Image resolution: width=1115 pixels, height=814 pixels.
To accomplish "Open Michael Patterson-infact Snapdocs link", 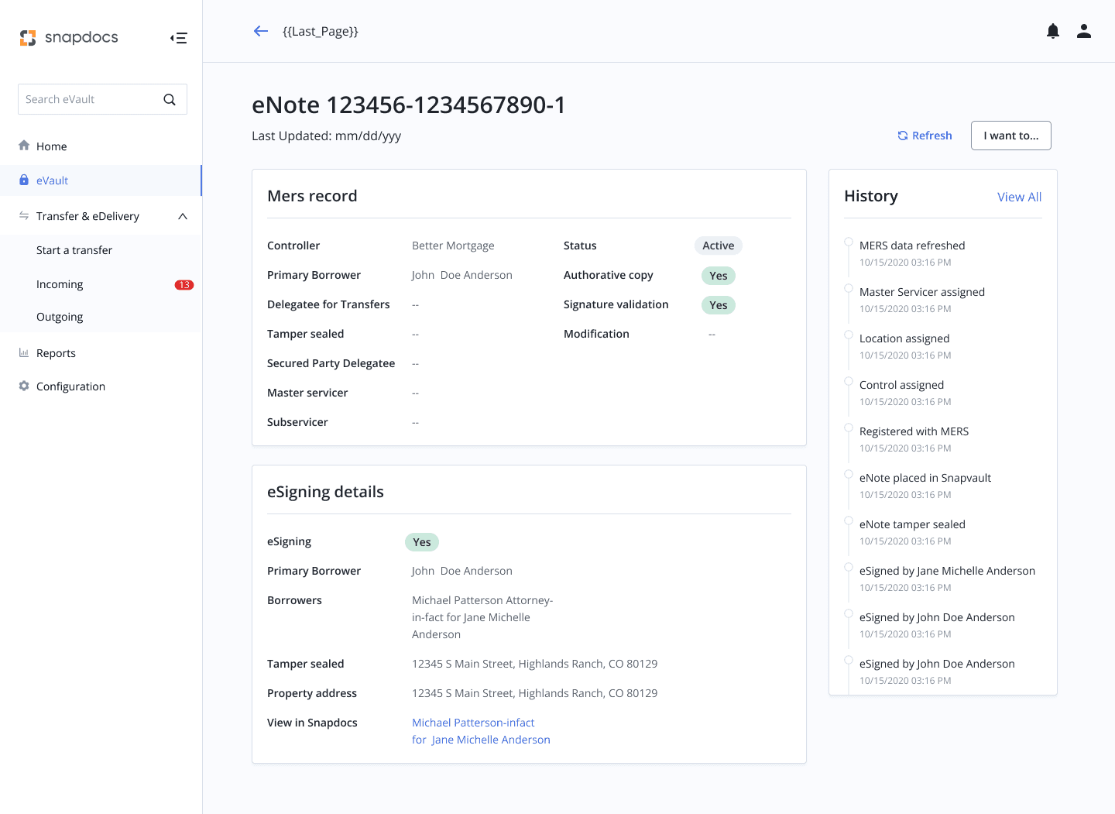I will [x=481, y=731].
